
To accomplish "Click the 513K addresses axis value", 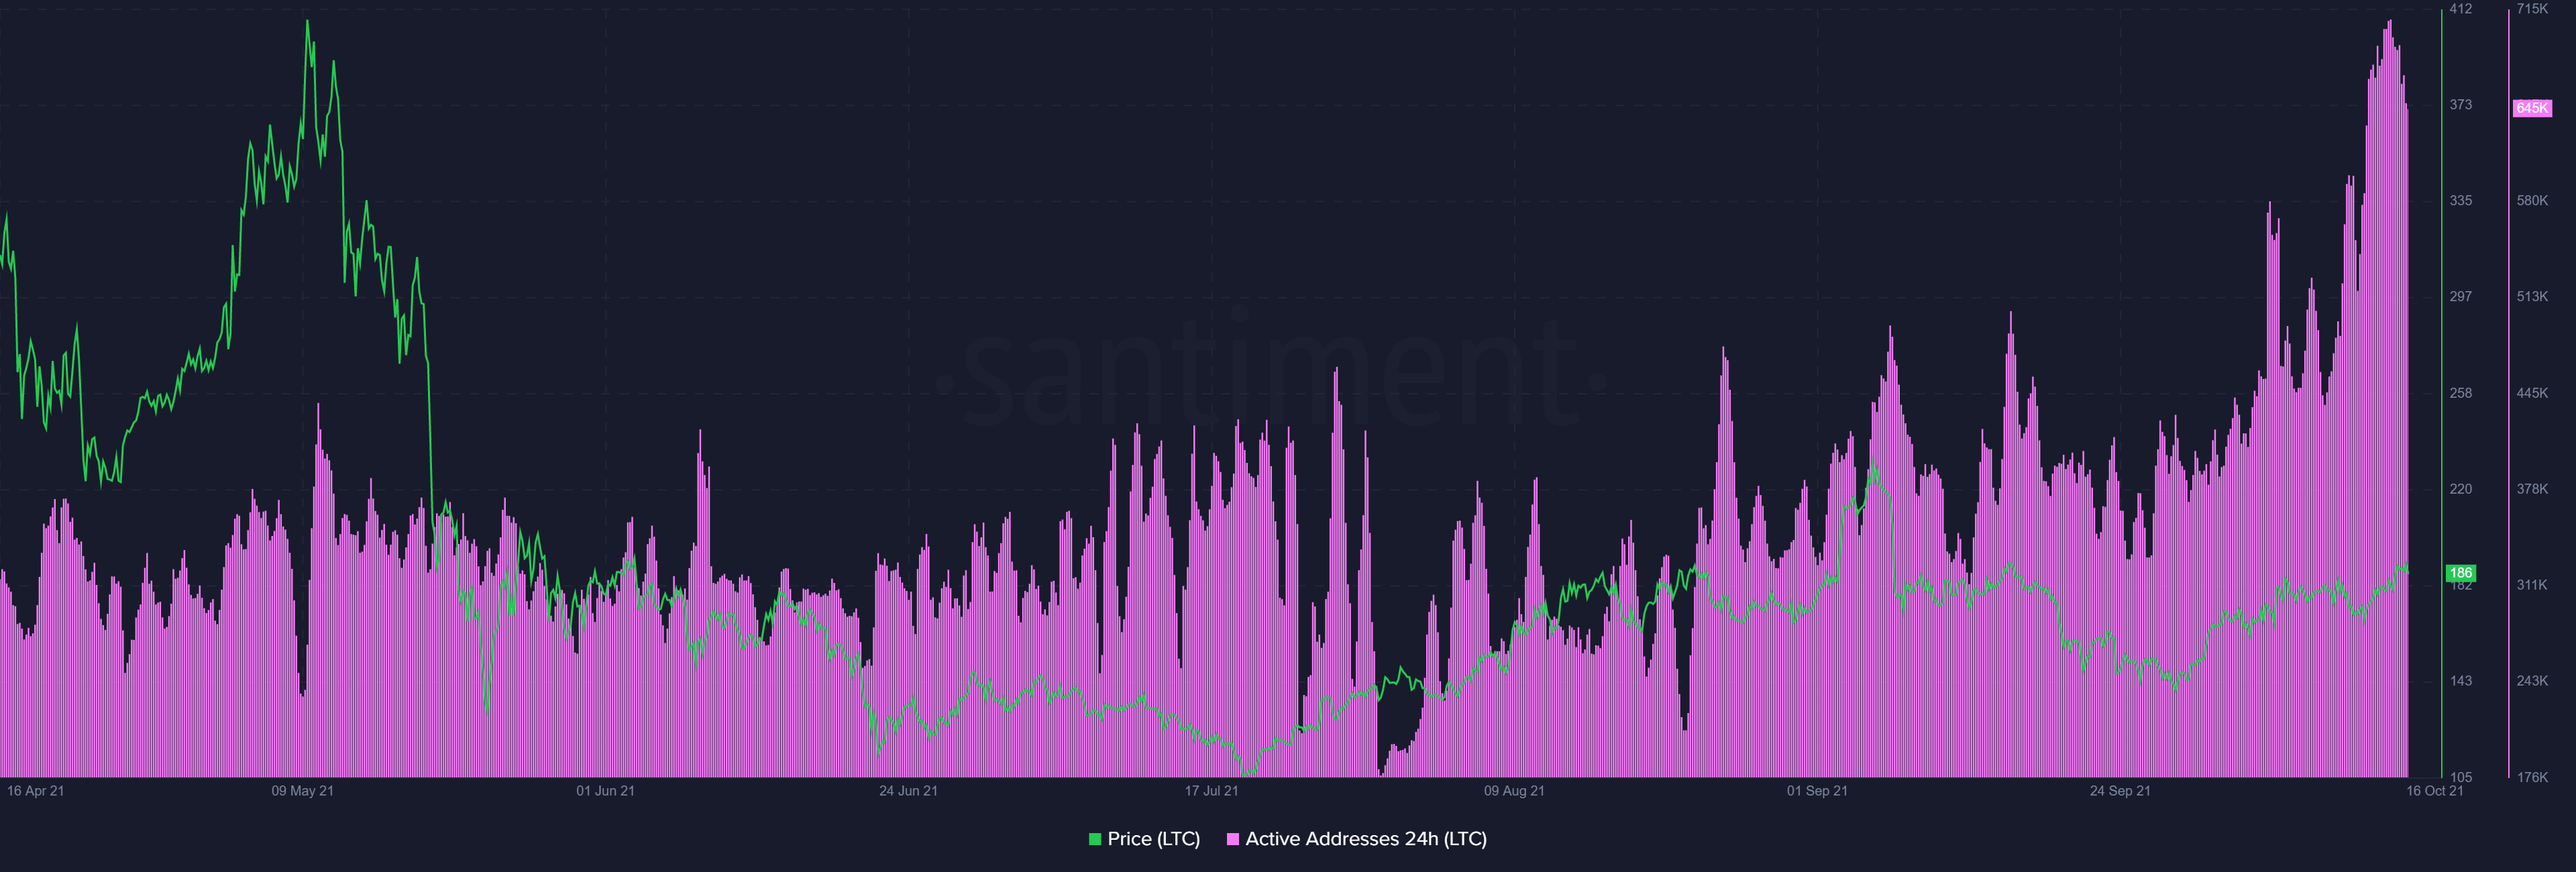I will 2532,297.
